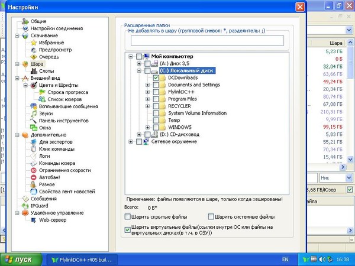Screen dimensions: 355x266
Task: Click the Предпросмотр icon
Action: click(x=34, y=50)
